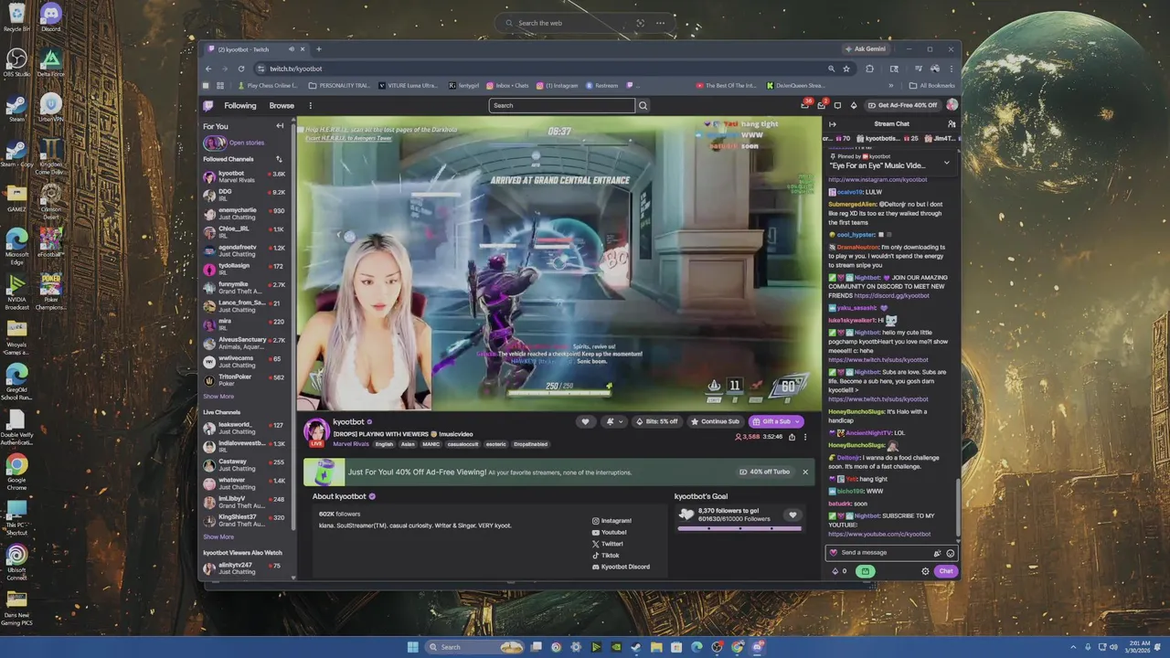Go to the Browse tab
The height and width of the screenshot is (658, 1170).
pos(282,105)
